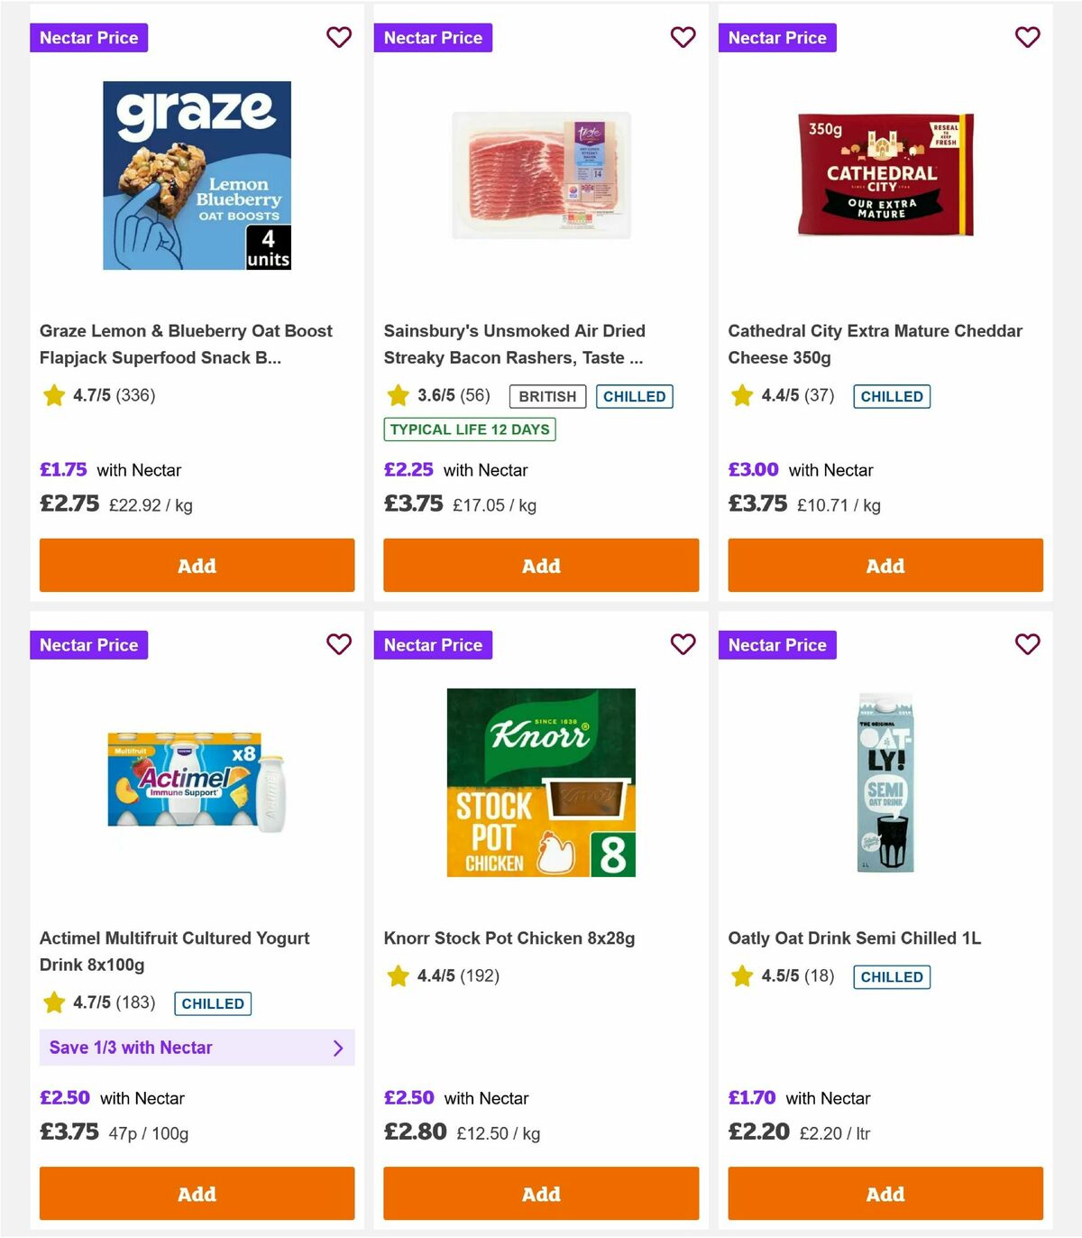
Task: Toggle the CHILLED tag on the Oatly drink
Action: [891, 976]
